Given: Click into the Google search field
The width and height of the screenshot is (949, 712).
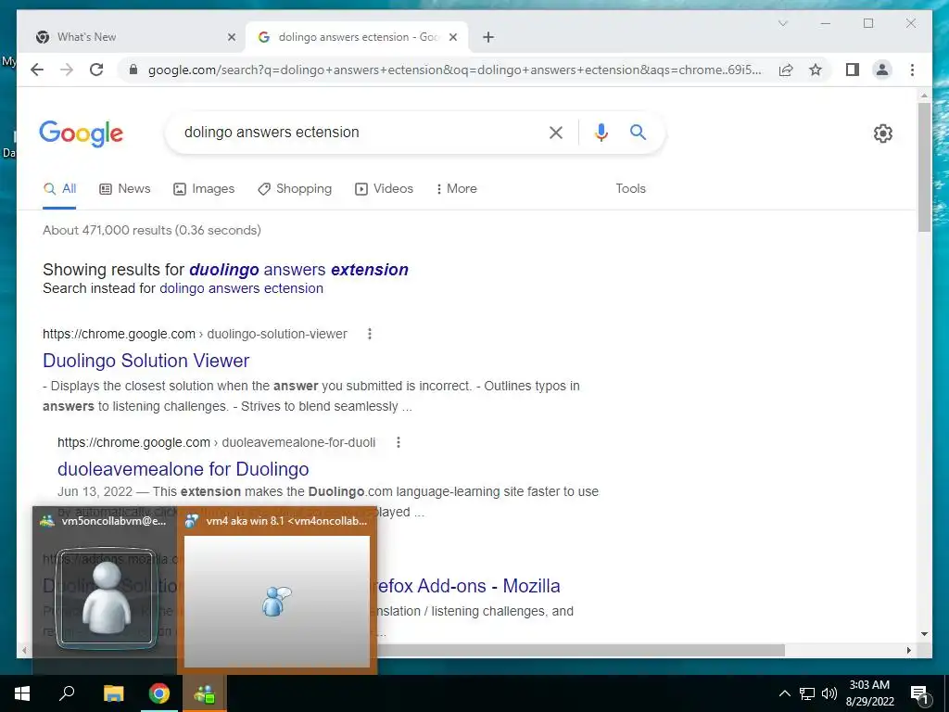Looking at the screenshot, I should click(363, 132).
